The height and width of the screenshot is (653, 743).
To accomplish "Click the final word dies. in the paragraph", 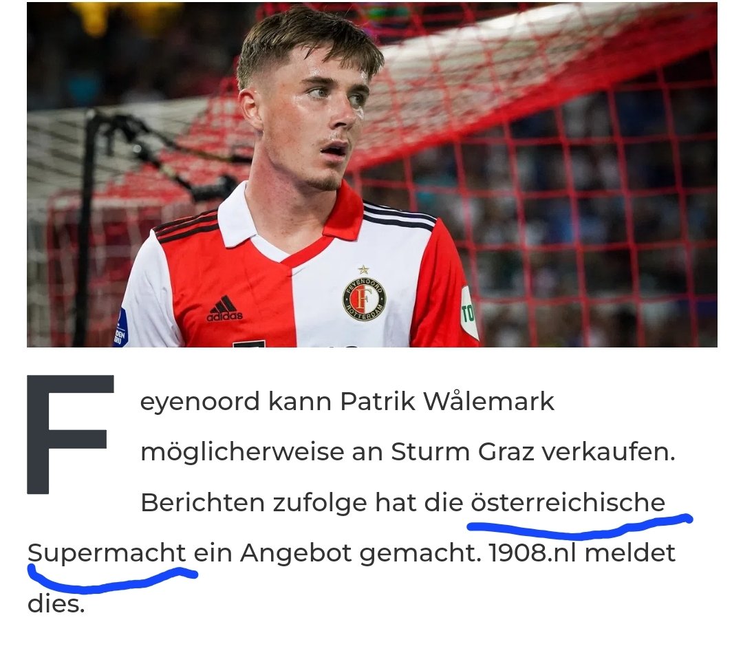I will [x=56, y=603].
